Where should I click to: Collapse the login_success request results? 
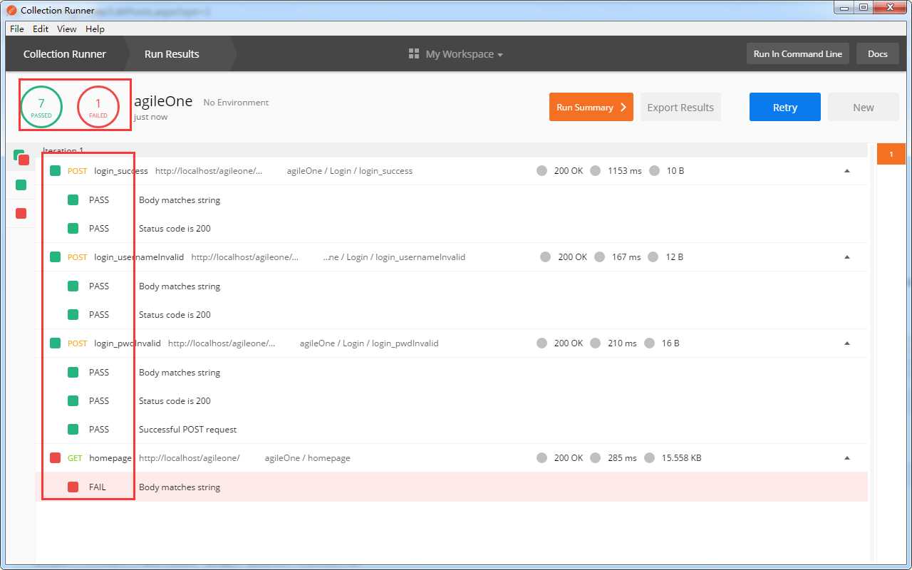846,171
